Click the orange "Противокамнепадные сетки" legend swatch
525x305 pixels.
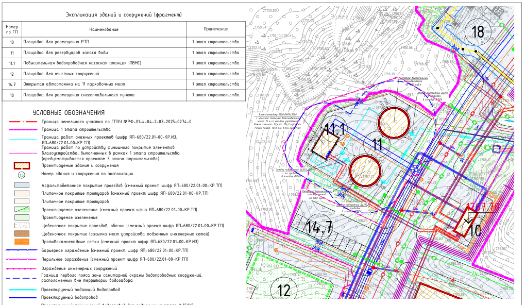click(22, 242)
